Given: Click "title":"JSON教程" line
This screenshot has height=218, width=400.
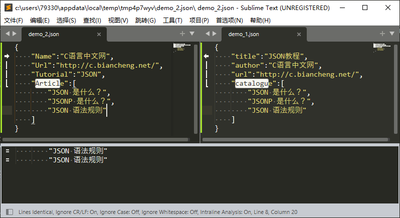Looking at the screenshot, I should (269, 56).
